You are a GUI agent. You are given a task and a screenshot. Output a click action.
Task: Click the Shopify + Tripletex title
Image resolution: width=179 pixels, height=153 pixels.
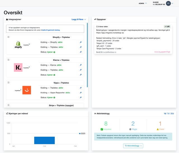click(x=61, y=37)
